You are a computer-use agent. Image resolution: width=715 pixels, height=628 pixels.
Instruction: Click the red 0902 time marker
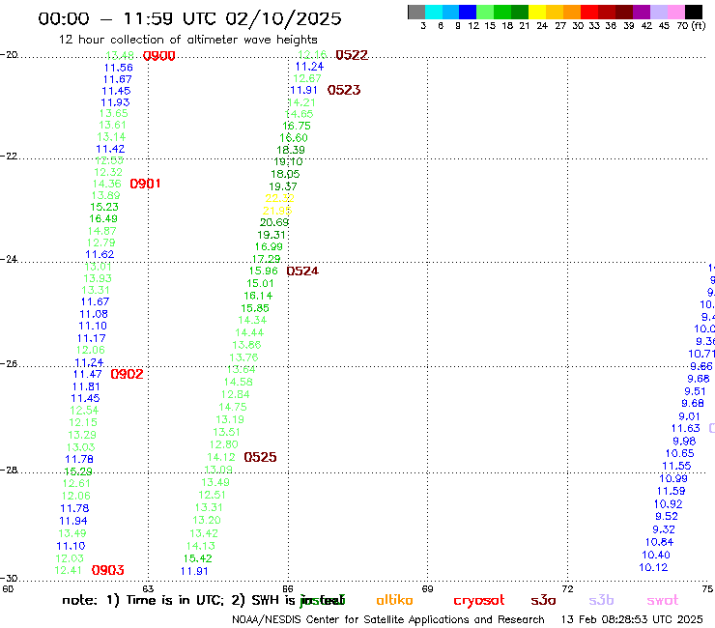pyautogui.click(x=127, y=374)
